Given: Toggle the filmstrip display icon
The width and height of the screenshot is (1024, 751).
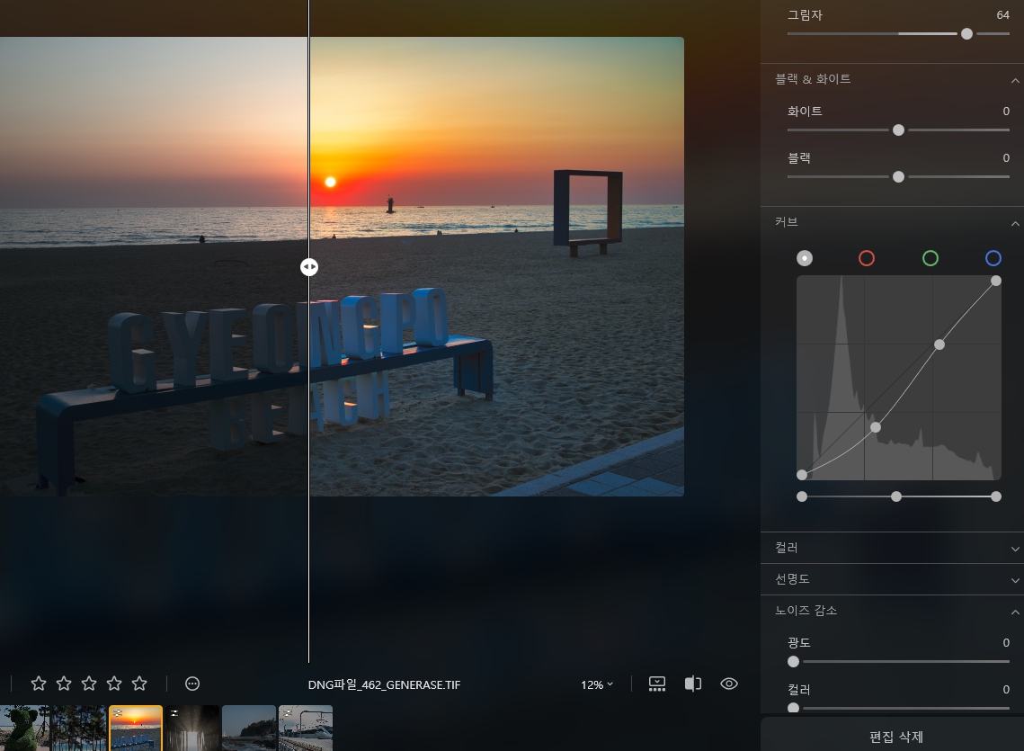Looking at the screenshot, I should tap(657, 684).
